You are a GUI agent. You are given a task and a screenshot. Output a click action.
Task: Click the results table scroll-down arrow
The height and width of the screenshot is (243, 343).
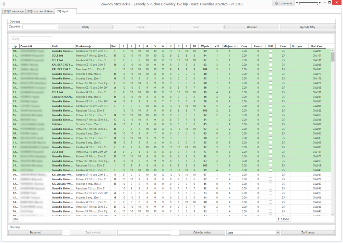[332, 214]
